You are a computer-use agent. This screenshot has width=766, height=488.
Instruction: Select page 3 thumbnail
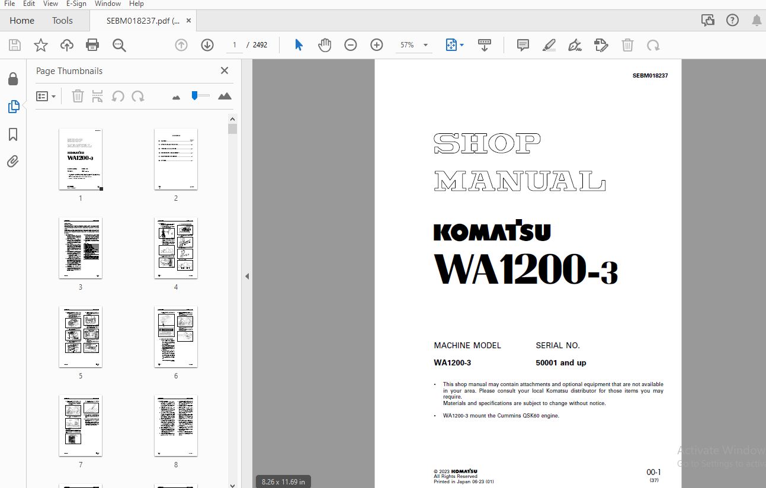81,248
